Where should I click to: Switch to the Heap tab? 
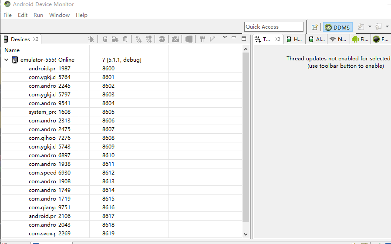point(294,40)
